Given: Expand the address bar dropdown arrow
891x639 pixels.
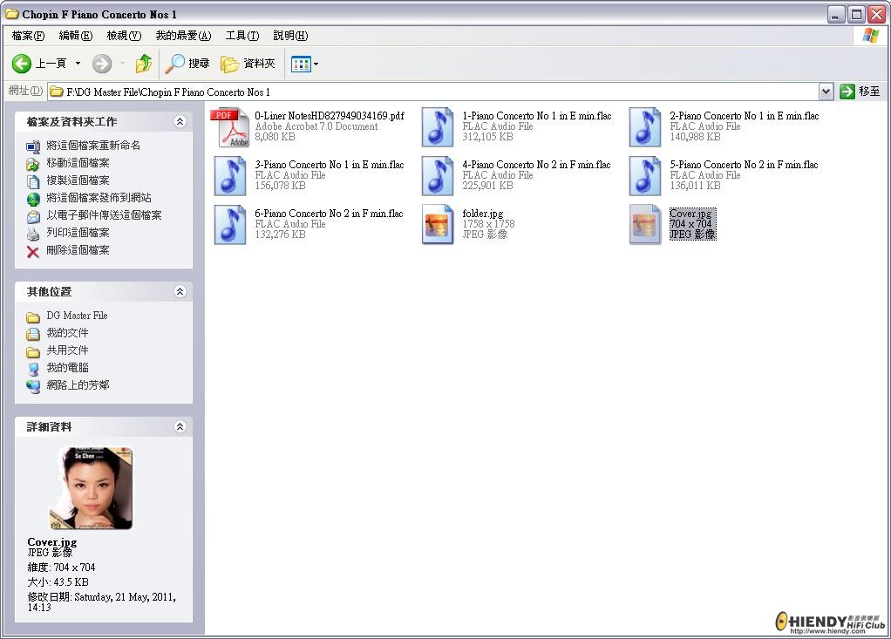Looking at the screenshot, I should 826,92.
